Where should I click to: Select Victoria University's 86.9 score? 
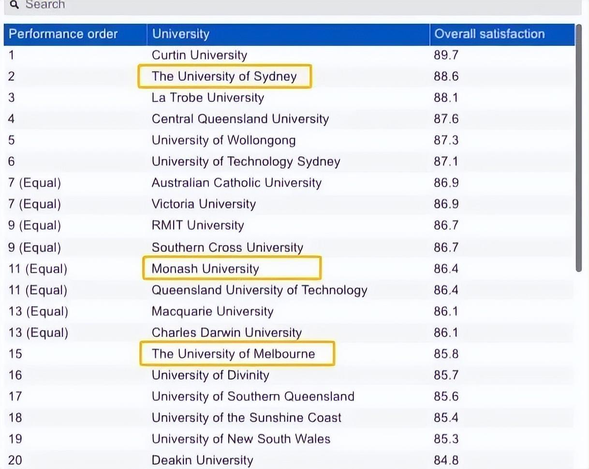coord(446,204)
